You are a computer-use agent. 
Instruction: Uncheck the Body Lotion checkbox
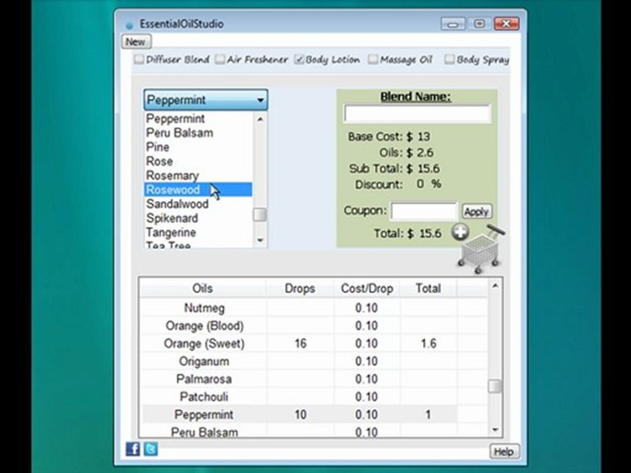coord(298,60)
